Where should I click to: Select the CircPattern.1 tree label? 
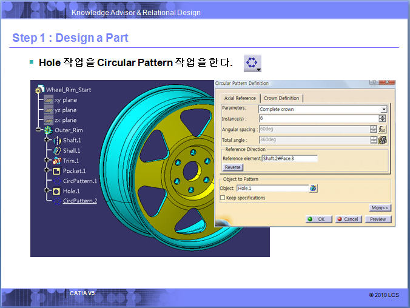click(80, 181)
